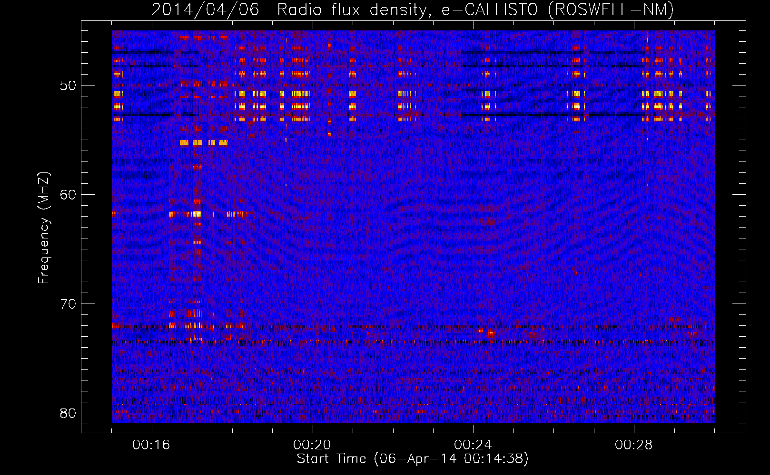Click the 50 frequency tick label
770x475 pixels.
click(68, 85)
